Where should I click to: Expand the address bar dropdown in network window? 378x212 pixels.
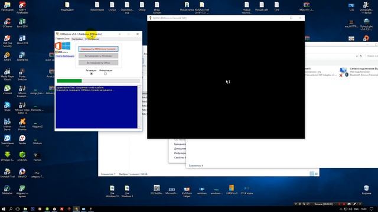click(357, 56)
